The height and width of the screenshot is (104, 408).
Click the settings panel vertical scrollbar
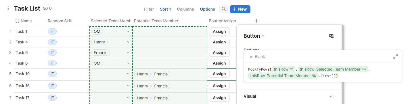(342, 64)
